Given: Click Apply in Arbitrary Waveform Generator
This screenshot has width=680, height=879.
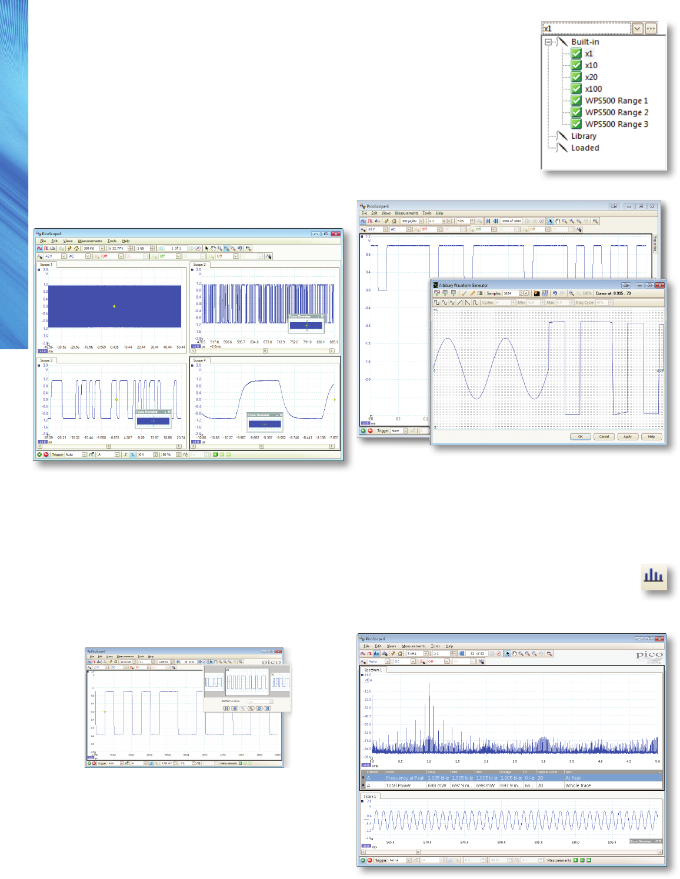Looking at the screenshot, I should [628, 437].
